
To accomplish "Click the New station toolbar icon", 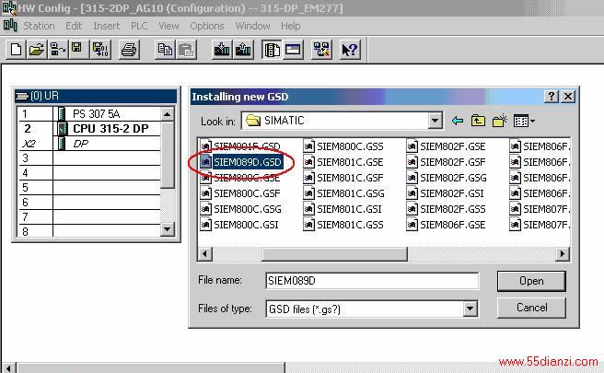I will [x=17, y=50].
